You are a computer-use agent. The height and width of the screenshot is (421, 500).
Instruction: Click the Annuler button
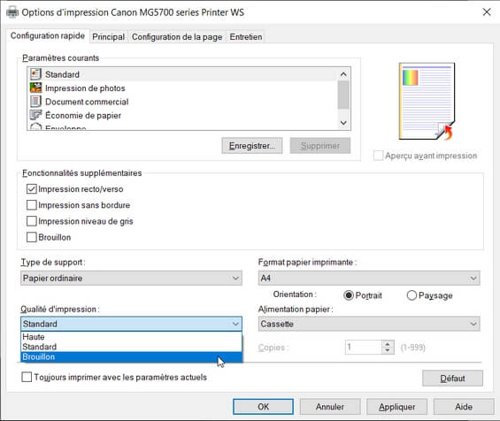(x=330, y=407)
